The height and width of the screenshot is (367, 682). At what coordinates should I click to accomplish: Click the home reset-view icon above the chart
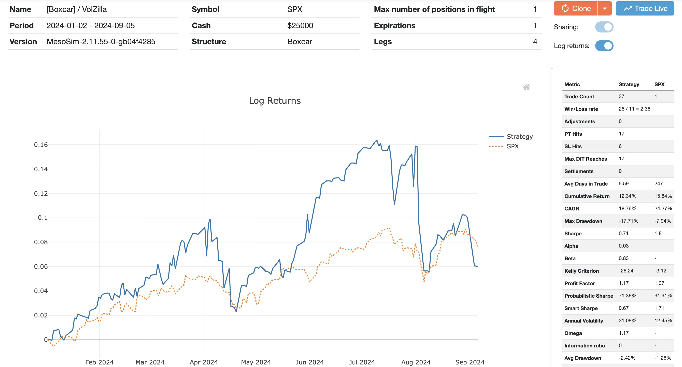point(527,87)
